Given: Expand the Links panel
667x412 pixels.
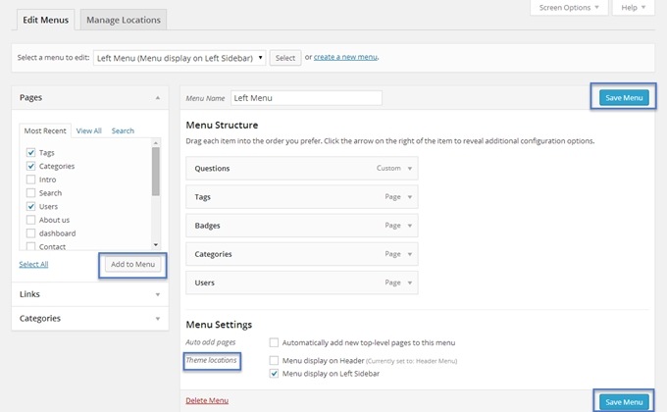Looking at the screenshot, I should pos(157,293).
